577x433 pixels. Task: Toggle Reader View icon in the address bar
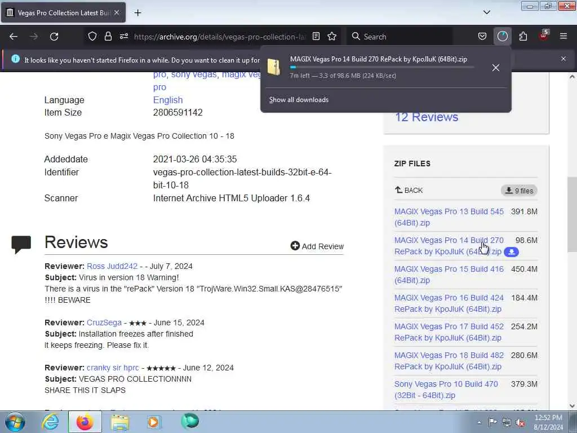click(x=316, y=36)
